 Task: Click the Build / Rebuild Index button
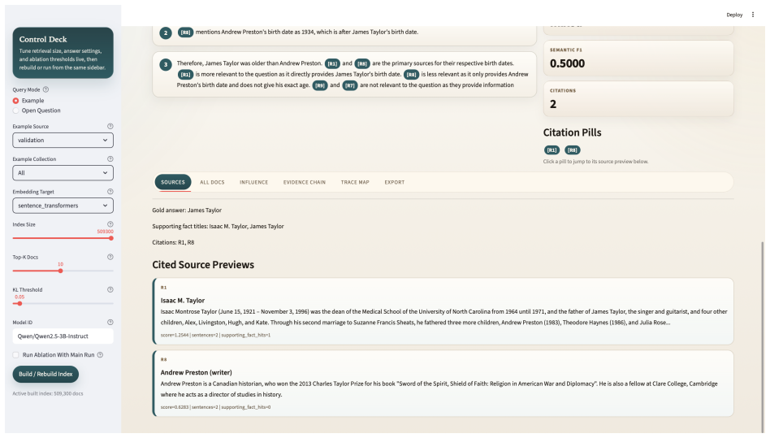pos(45,374)
